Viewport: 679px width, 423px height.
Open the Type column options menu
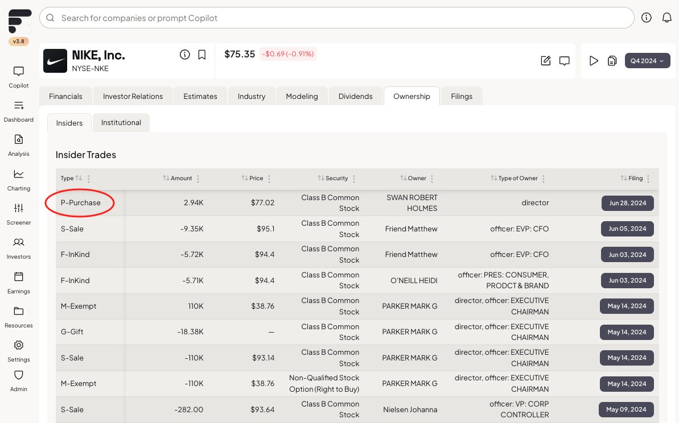coord(89,179)
